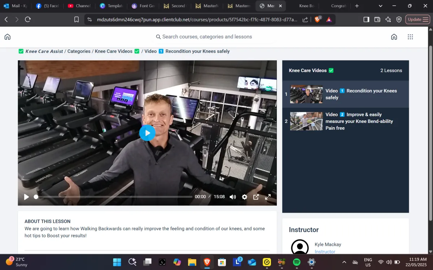The height and width of the screenshot is (270, 433).
Task: Open the weather widget showing 23°C
Action: point(17,262)
